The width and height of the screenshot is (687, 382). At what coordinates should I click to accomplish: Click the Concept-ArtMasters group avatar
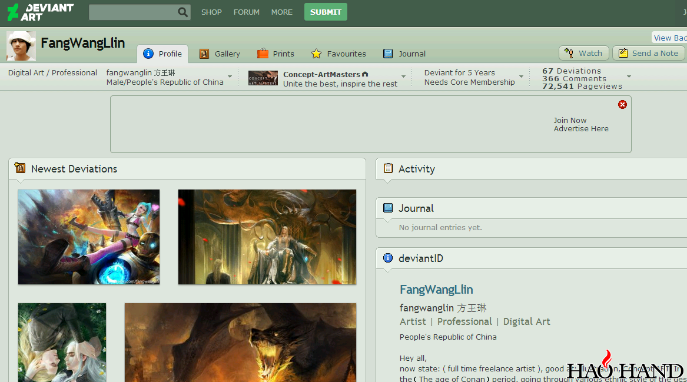coord(263,78)
